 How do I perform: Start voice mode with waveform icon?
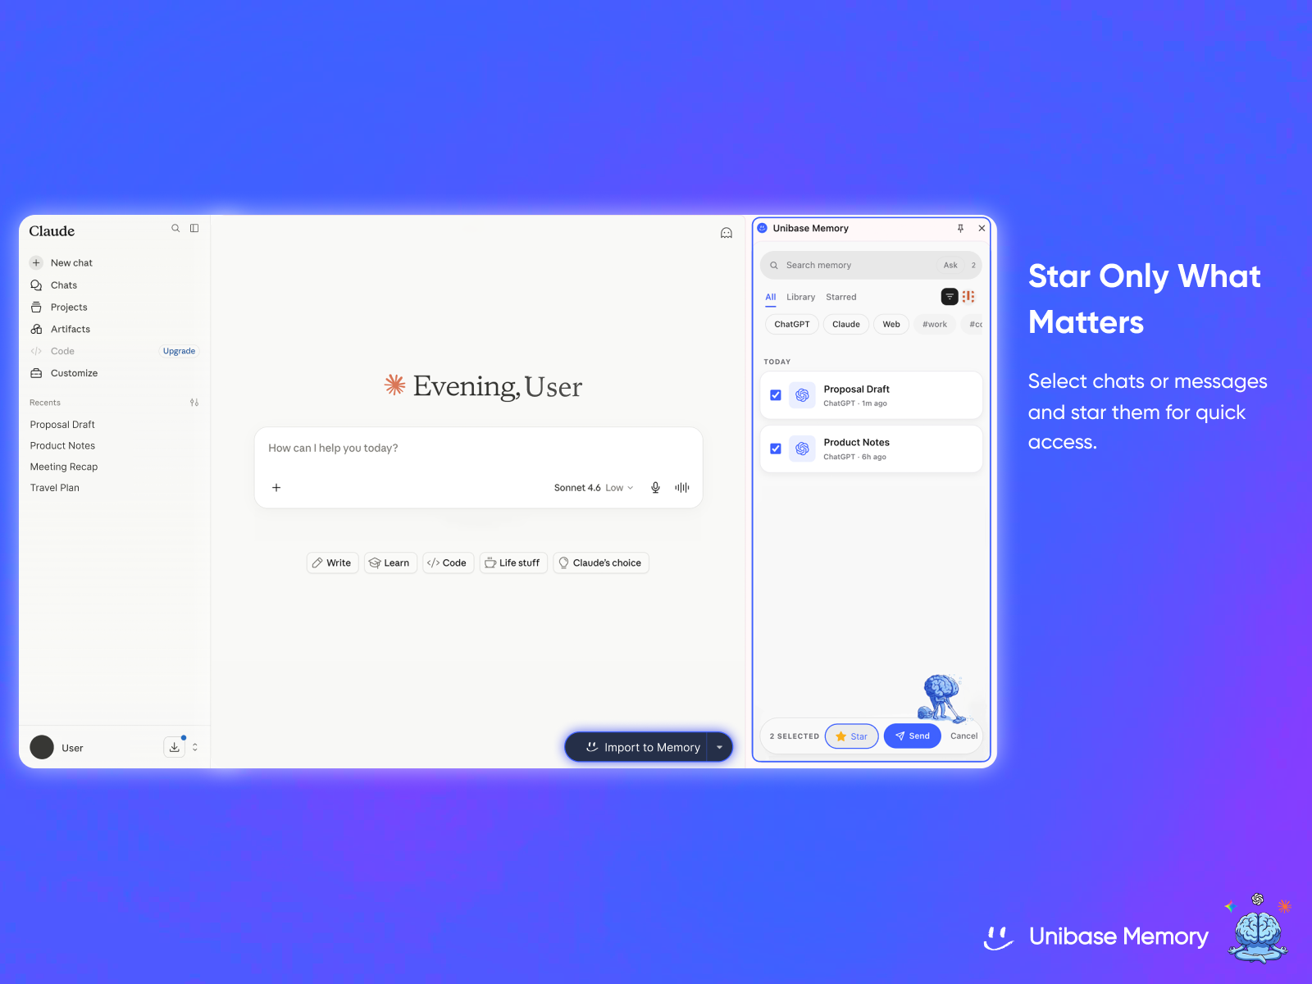click(x=682, y=488)
